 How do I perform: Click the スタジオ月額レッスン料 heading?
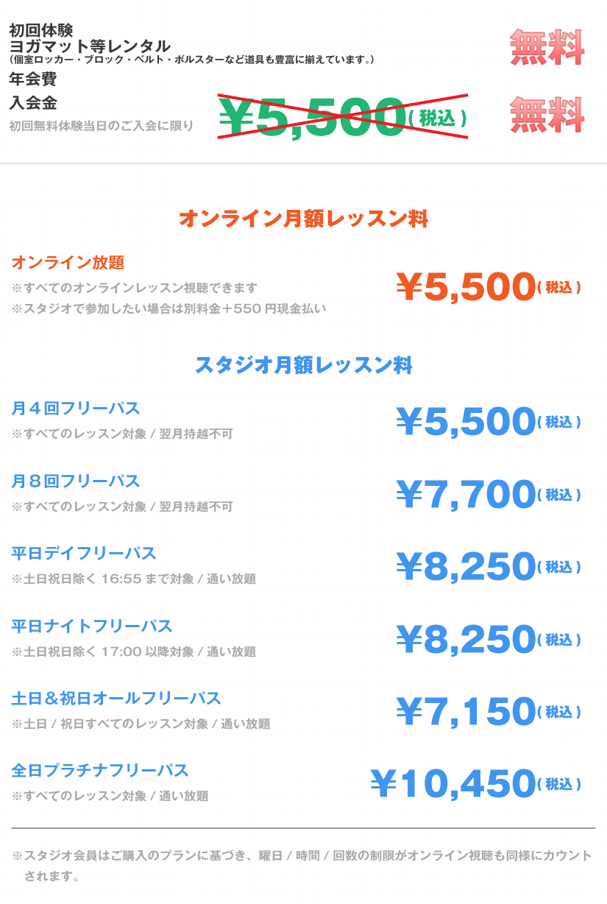[303, 365]
